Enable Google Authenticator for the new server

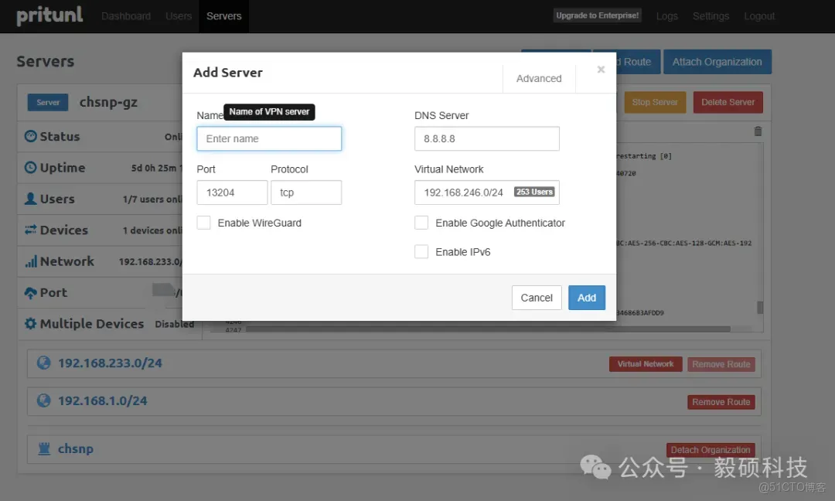pos(421,222)
